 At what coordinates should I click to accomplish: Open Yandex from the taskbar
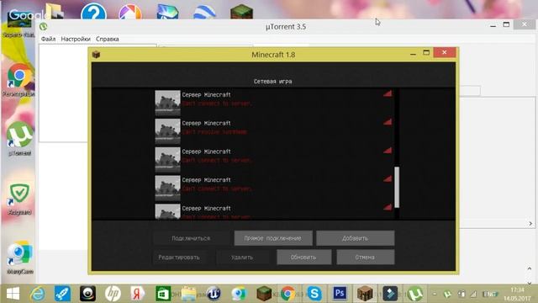click(x=138, y=294)
